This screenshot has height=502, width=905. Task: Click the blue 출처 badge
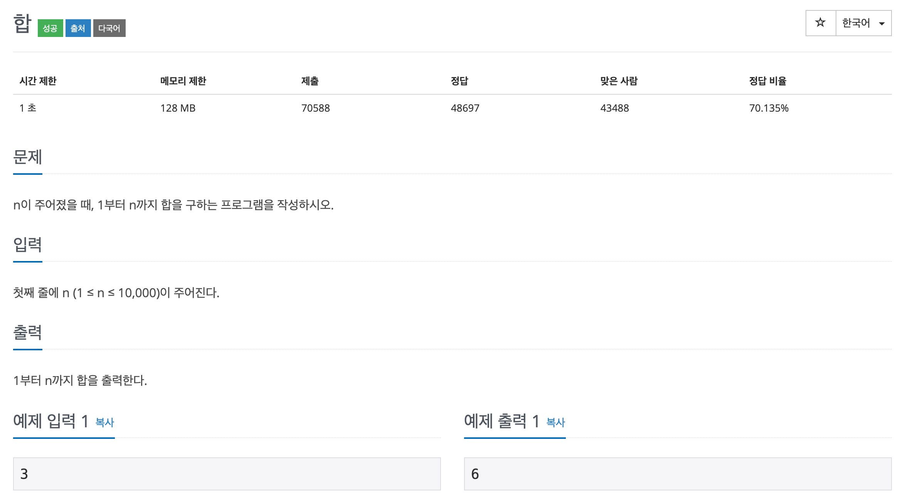[x=78, y=28]
